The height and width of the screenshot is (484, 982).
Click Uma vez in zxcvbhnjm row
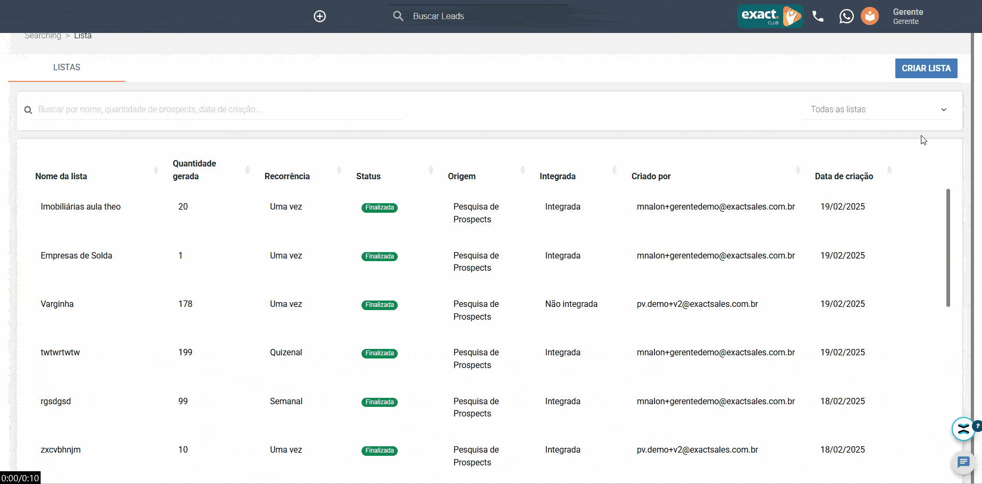tap(286, 450)
